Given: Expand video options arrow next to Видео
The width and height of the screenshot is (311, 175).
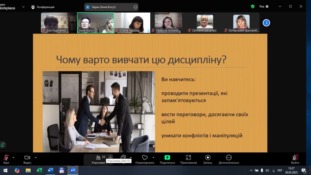Looking at the screenshot, I should (35, 158).
